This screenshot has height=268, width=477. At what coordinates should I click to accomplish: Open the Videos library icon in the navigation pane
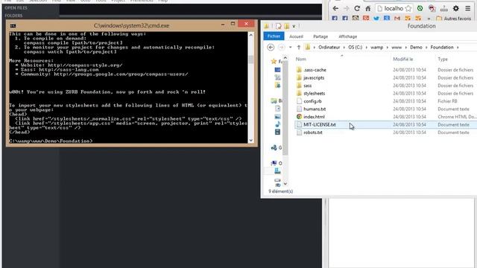(277, 132)
